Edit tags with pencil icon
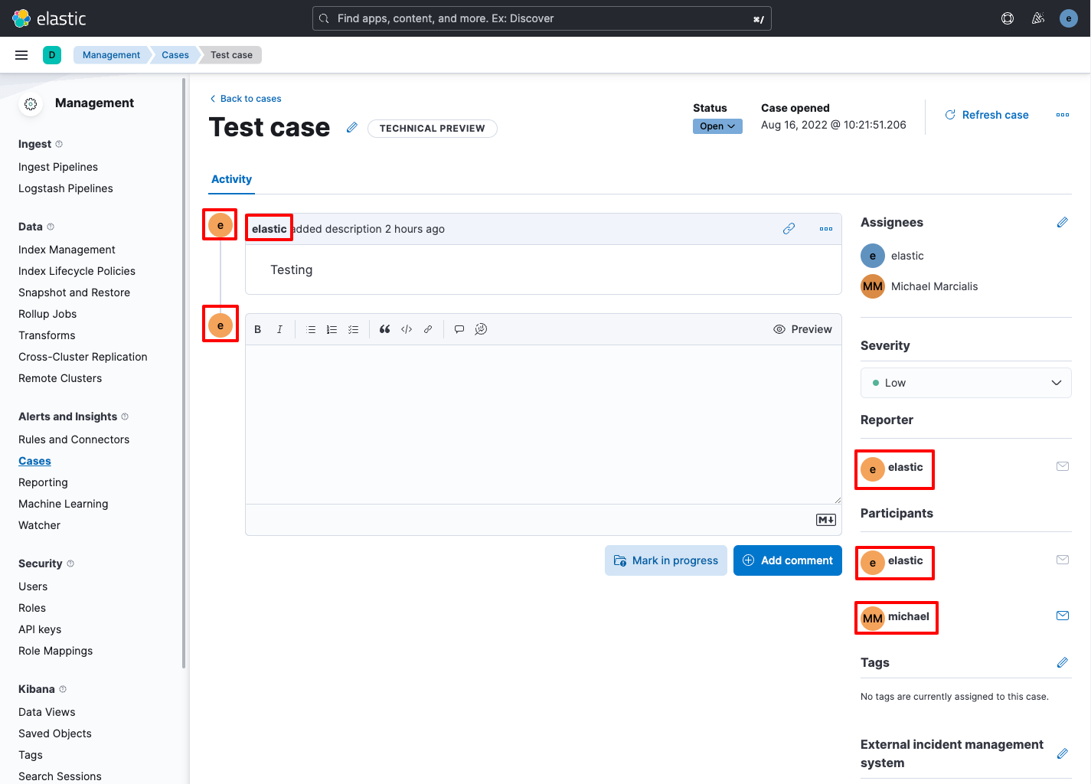1091x784 pixels. coord(1063,662)
